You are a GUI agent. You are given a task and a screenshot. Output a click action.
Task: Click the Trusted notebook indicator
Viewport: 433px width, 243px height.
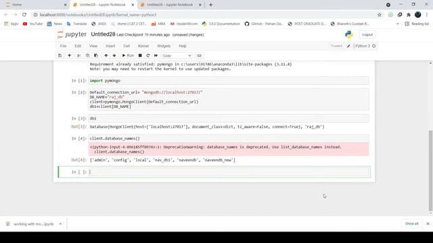(336, 46)
